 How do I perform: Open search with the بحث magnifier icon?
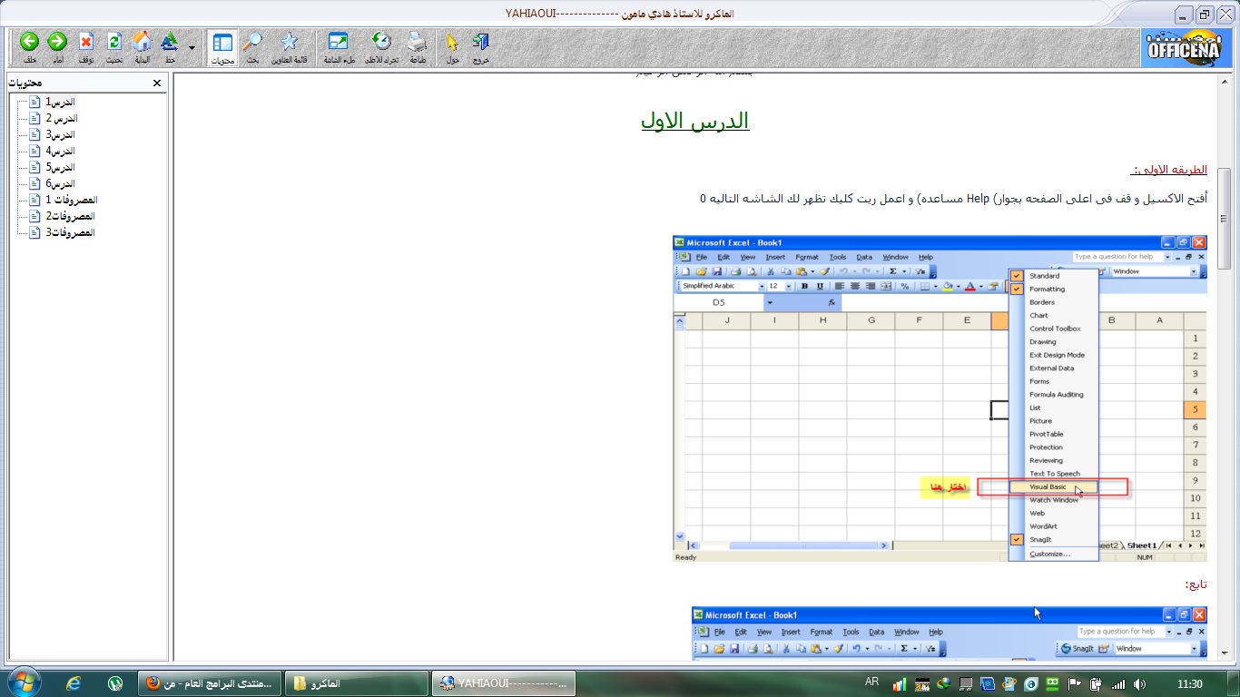point(252,47)
